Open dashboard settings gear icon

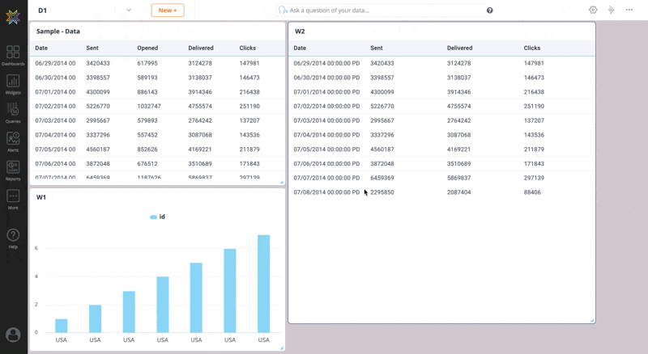(x=593, y=10)
